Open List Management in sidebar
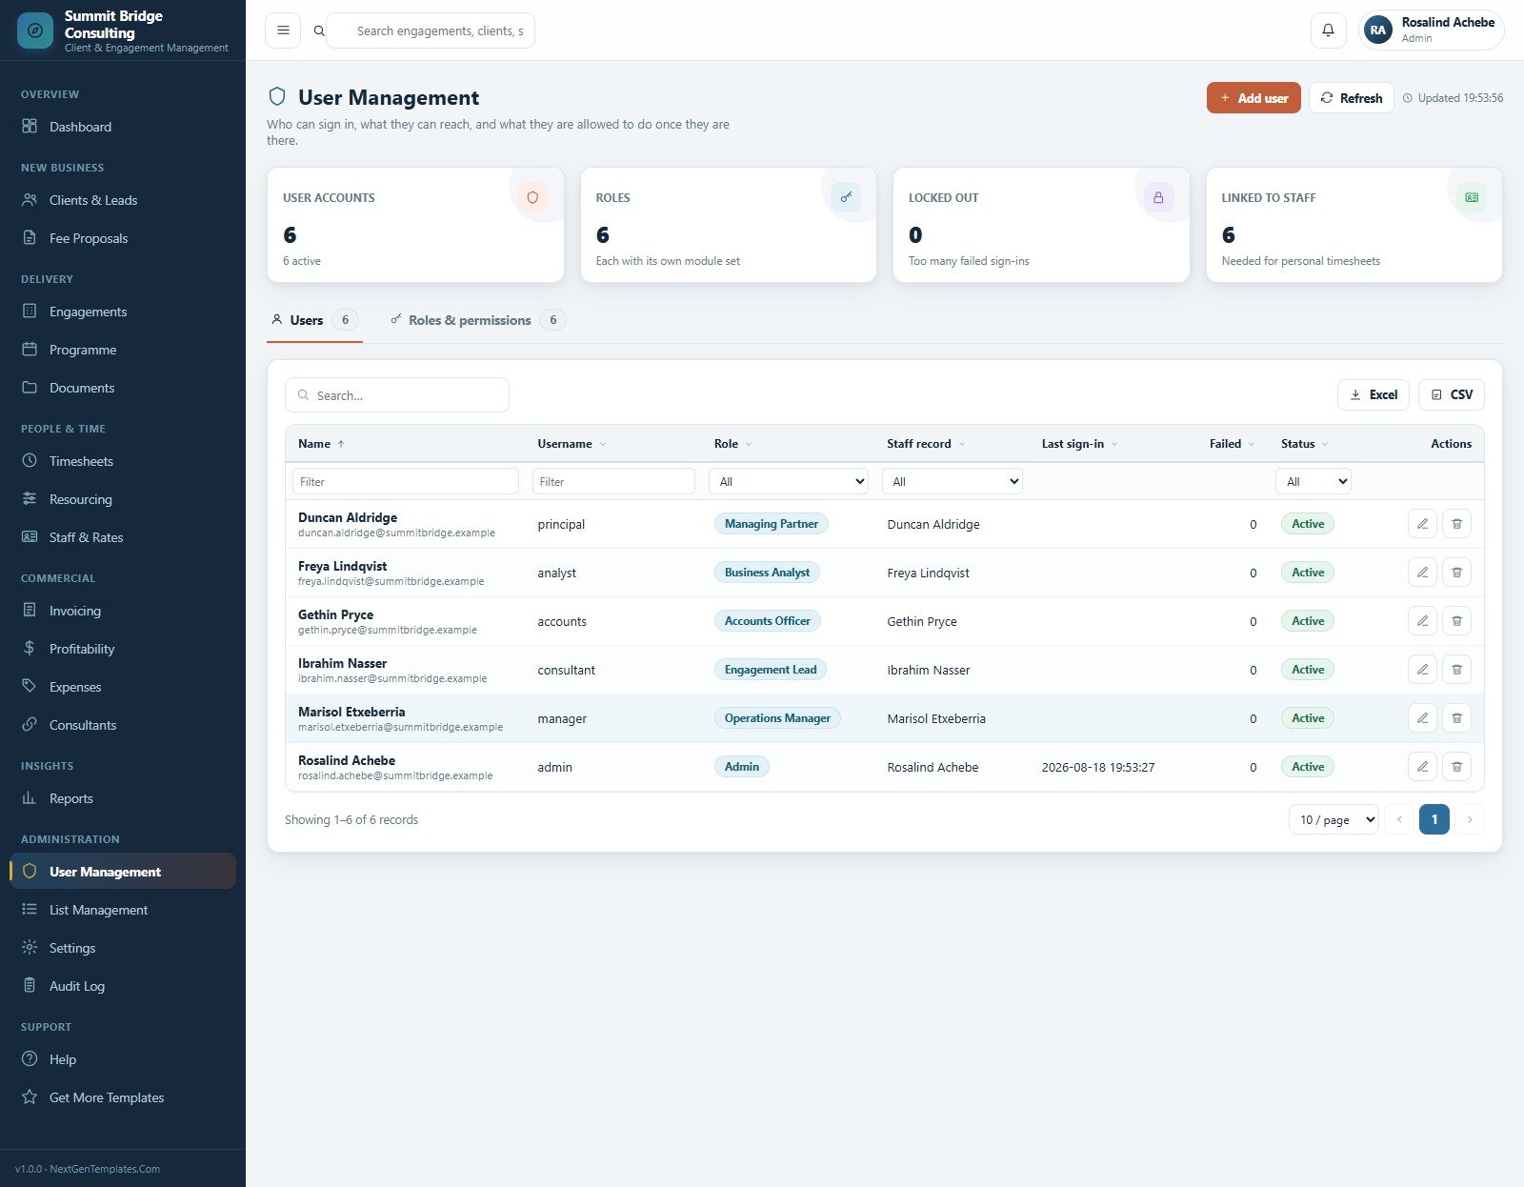Viewport: 1524px width, 1187px height. (x=123, y=910)
